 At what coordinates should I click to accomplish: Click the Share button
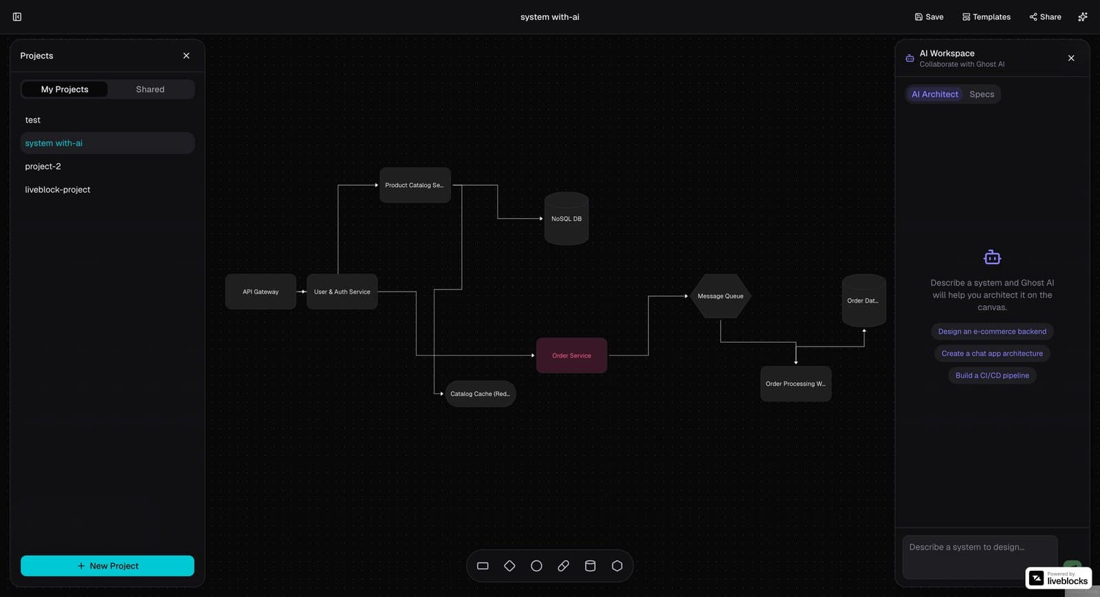(1045, 17)
